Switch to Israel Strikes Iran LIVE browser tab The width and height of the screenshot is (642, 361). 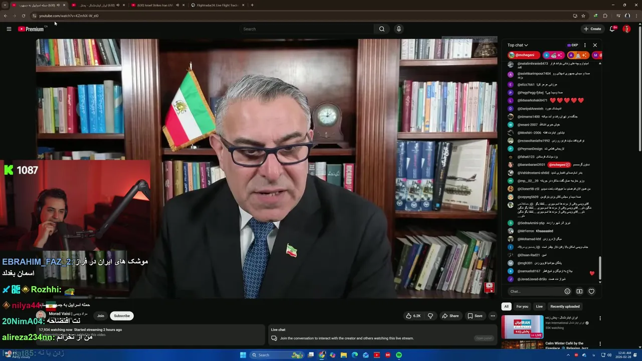[x=157, y=5]
